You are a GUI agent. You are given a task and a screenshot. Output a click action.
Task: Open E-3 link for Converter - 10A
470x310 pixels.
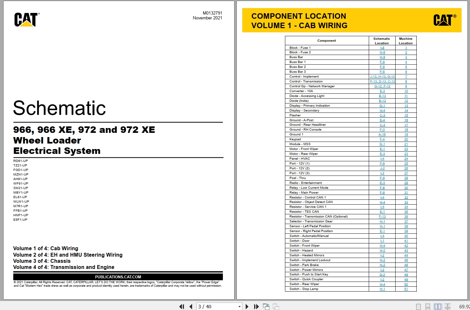(x=382, y=91)
